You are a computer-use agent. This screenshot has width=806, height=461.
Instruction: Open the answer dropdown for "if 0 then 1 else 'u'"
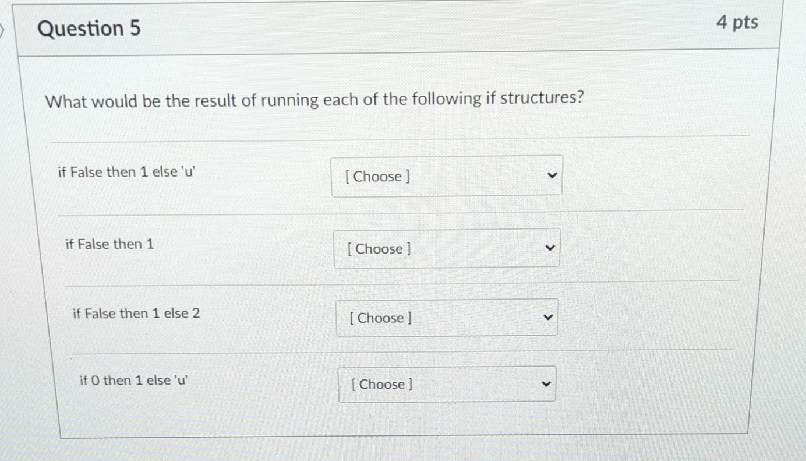click(x=447, y=383)
